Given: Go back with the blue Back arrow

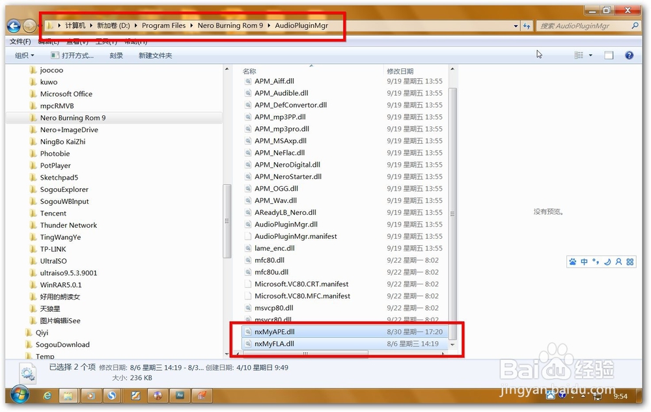Looking at the screenshot, I should coord(14,26).
